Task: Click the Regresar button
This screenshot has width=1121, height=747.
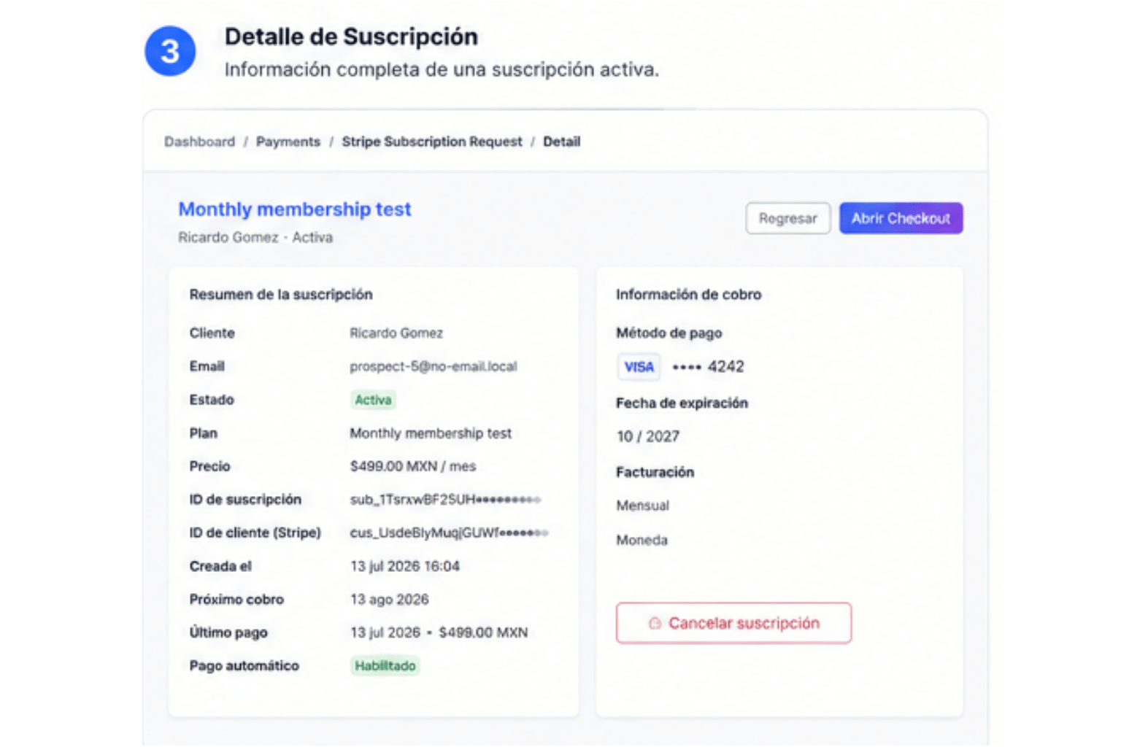Action: click(x=788, y=218)
